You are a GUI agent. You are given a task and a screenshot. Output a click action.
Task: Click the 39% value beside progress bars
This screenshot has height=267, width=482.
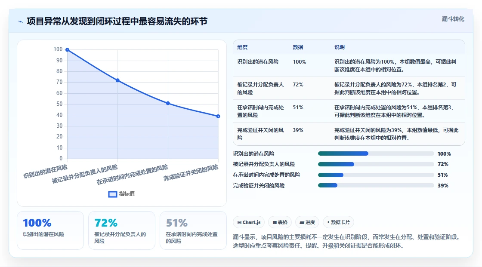(443, 185)
